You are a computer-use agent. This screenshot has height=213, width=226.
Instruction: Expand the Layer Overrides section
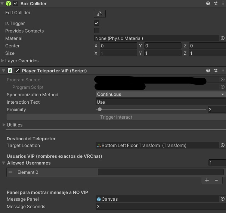pos(2,60)
